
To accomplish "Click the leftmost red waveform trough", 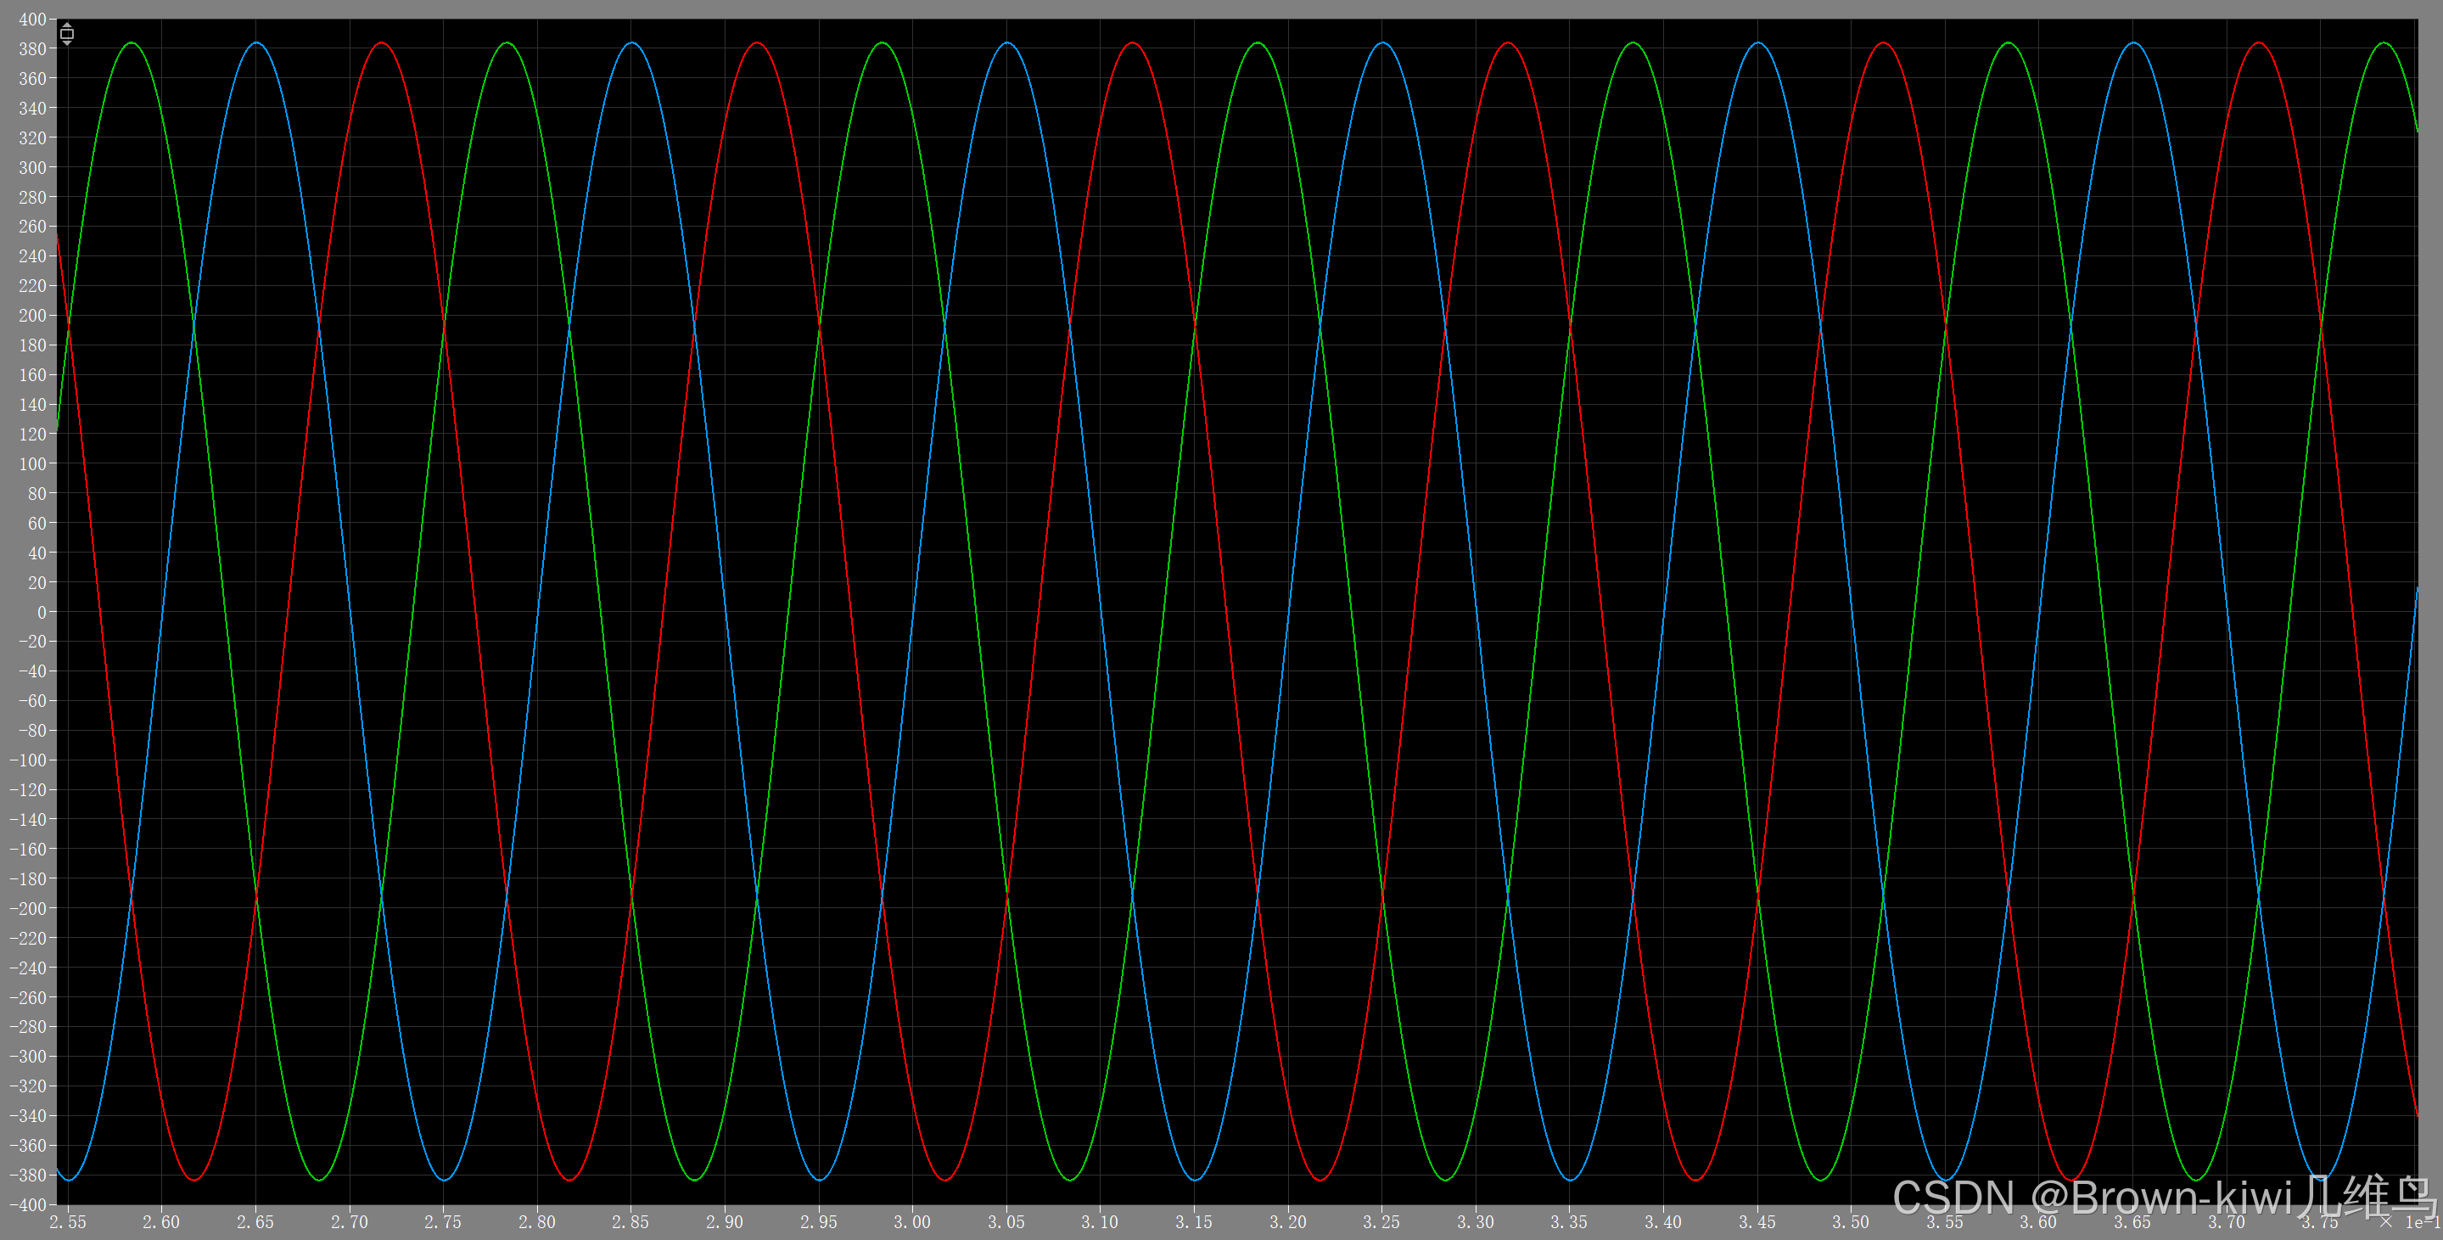I will tap(194, 1181).
